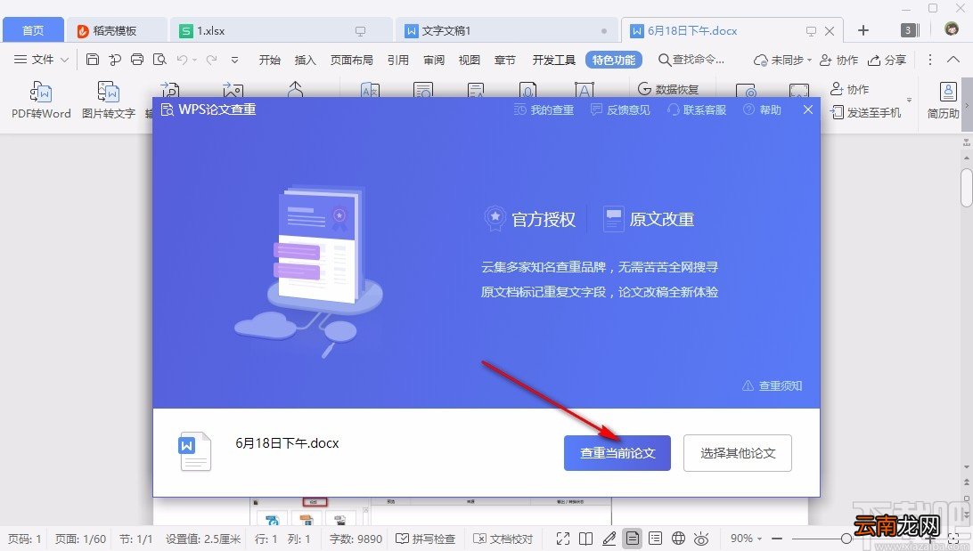The width and height of the screenshot is (973, 551).
Task: Open the user avatar profile
Action: [x=952, y=28]
